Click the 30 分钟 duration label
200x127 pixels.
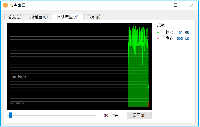click(x=111, y=115)
